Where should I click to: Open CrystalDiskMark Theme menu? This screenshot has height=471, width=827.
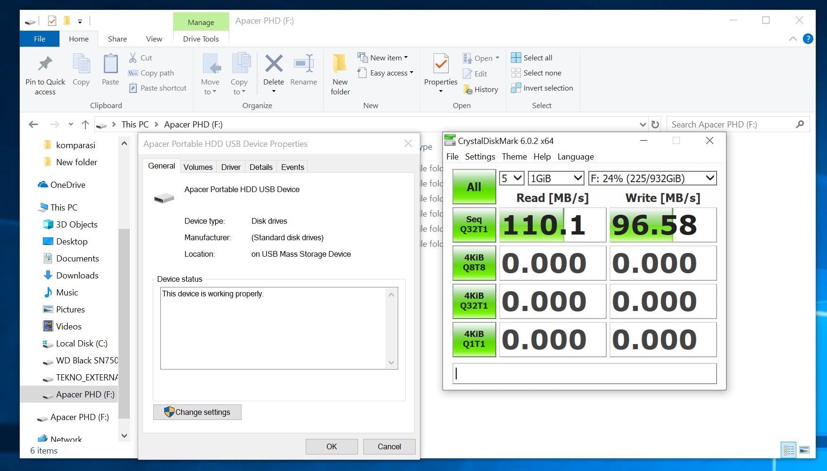514,157
